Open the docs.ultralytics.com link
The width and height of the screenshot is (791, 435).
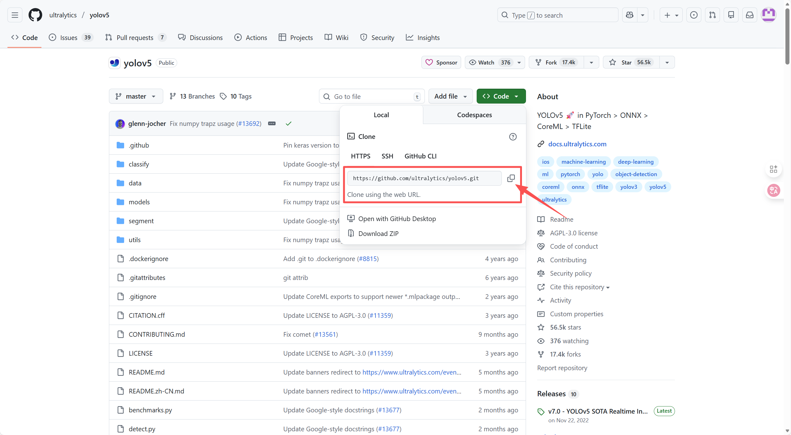577,144
